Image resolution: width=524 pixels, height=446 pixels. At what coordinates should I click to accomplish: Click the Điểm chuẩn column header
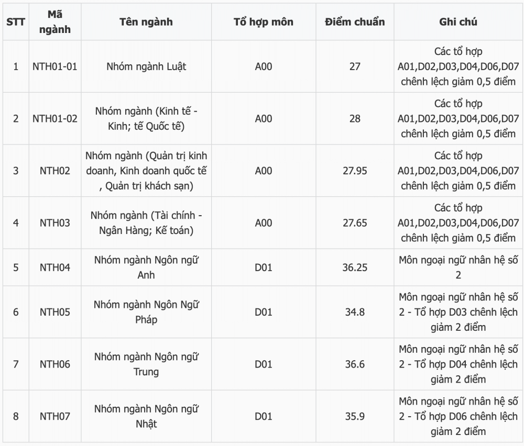coord(355,22)
